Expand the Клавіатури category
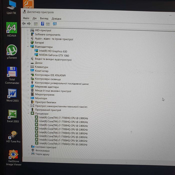 tap(28, 67)
